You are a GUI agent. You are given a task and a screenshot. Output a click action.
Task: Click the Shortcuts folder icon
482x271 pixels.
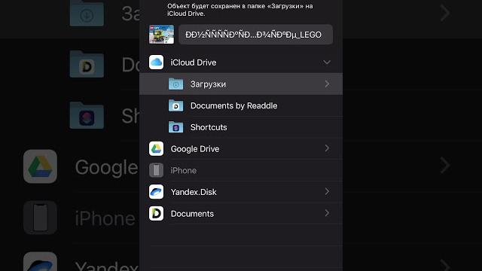pyautogui.click(x=175, y=127)
